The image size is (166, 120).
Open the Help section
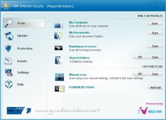(x=21, y=84)
